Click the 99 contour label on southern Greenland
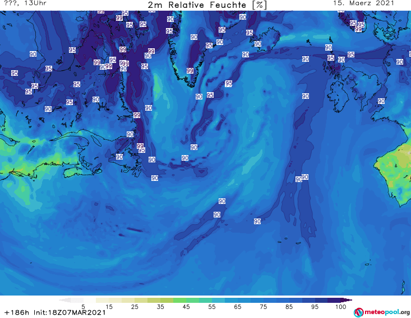This screenshot has width=411, height=318. tap(190, 71)
